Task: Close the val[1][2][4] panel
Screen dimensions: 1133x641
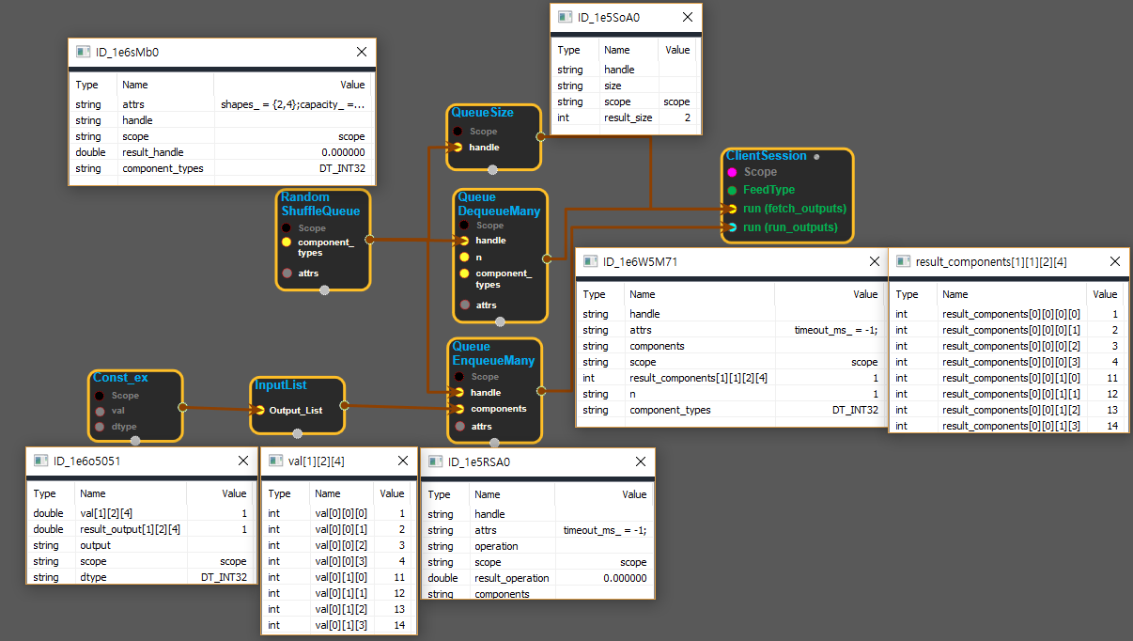Action: pyautogui.click(x=401, y=461)
